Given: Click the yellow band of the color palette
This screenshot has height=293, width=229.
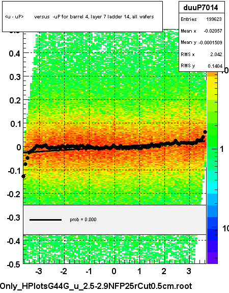Looking at the screenshot, I should [212, 82].
